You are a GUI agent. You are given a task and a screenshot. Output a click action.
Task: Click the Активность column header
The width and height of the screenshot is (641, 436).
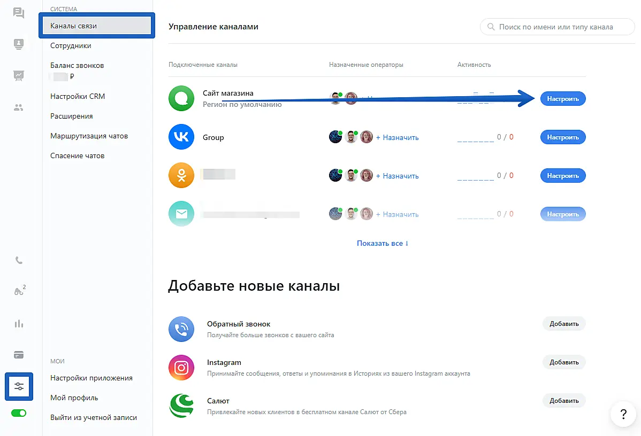(x=474, y=65)
